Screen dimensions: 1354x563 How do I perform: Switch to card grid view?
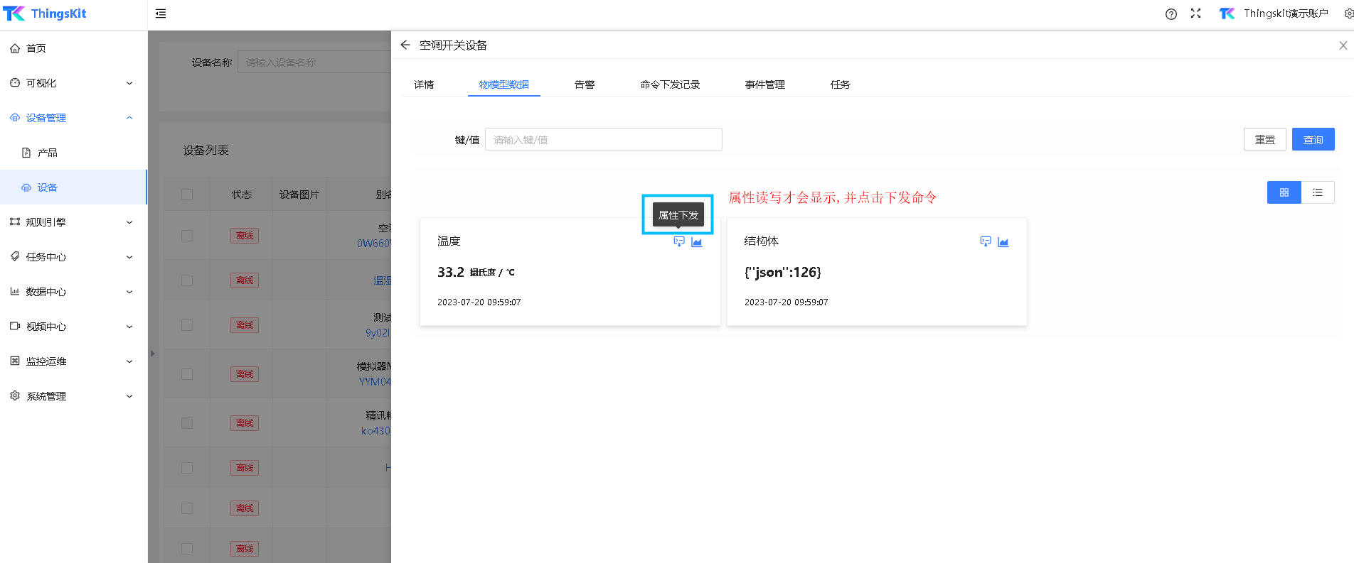1284,192
